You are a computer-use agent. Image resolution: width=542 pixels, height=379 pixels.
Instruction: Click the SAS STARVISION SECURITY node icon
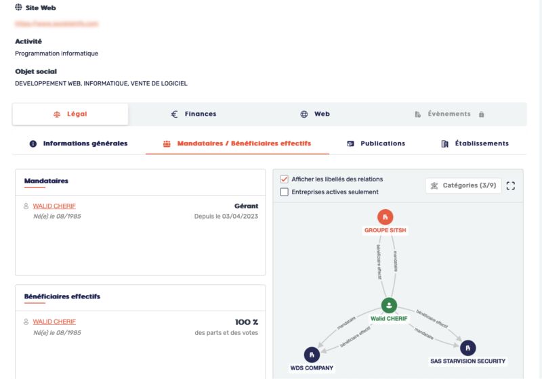pos(467,348)
